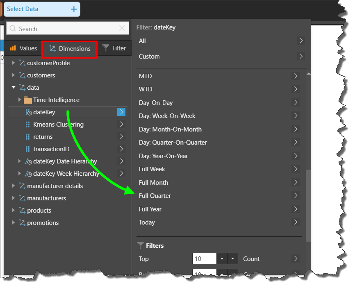
Task: Click the blue arrow beside dateKey
Action: pos(121,112)
